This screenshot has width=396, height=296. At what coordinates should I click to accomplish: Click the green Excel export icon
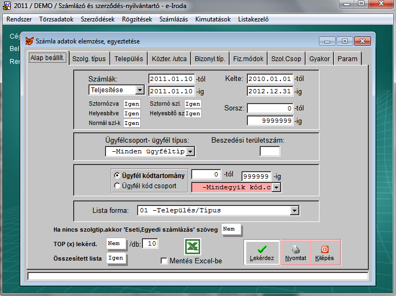(x=192, y=247)
